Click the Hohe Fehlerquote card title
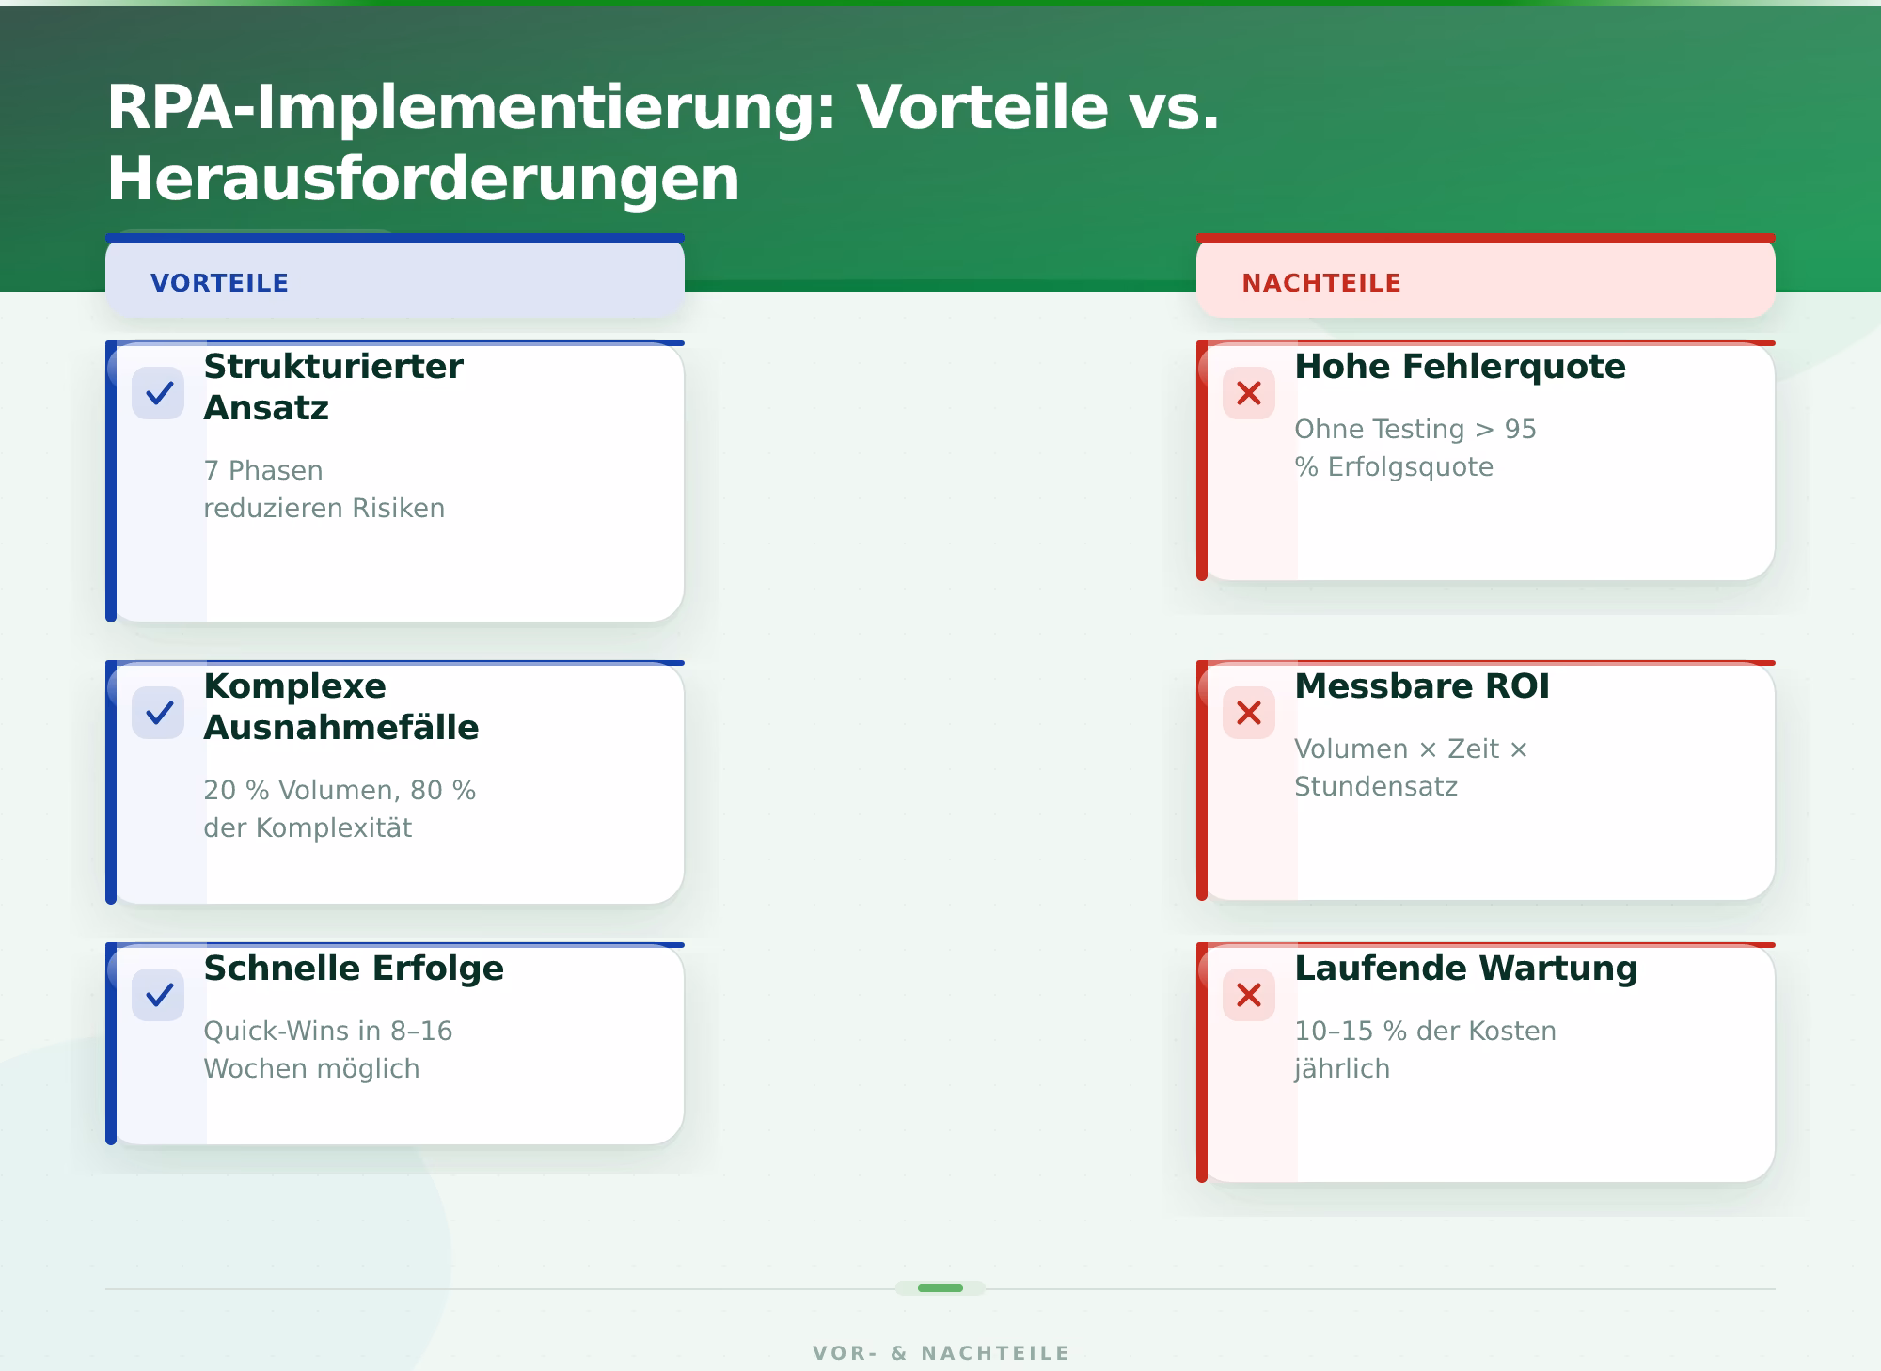1881x1371 pixels. coord(1460,367)
